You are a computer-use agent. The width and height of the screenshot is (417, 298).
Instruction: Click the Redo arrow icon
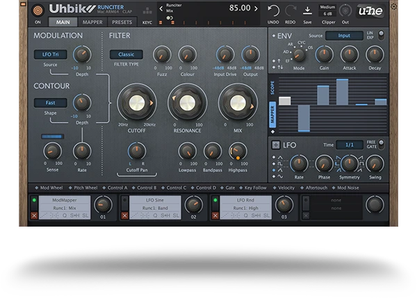tap(291, 11)
